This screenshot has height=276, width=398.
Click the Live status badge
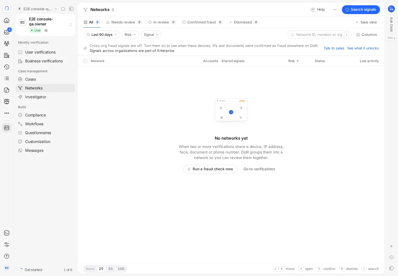point(36,30)
